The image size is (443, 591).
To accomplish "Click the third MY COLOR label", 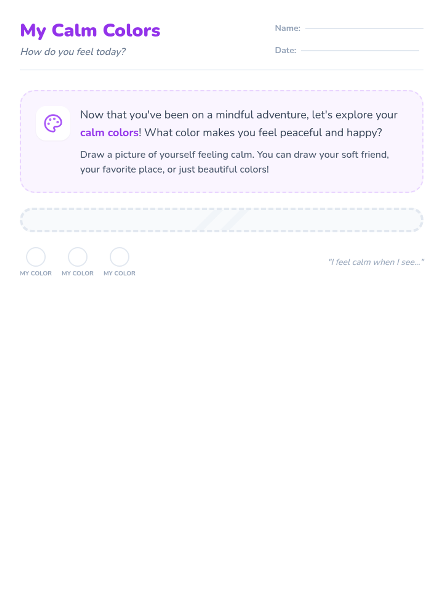I will (x=119, y=273).
